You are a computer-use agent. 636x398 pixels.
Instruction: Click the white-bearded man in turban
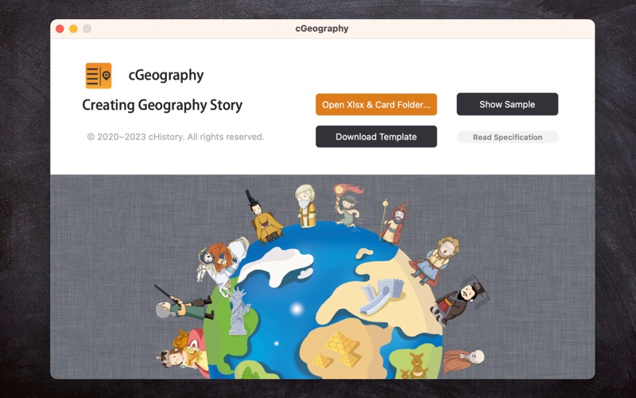pyautogui.click(x=306, y=206)
